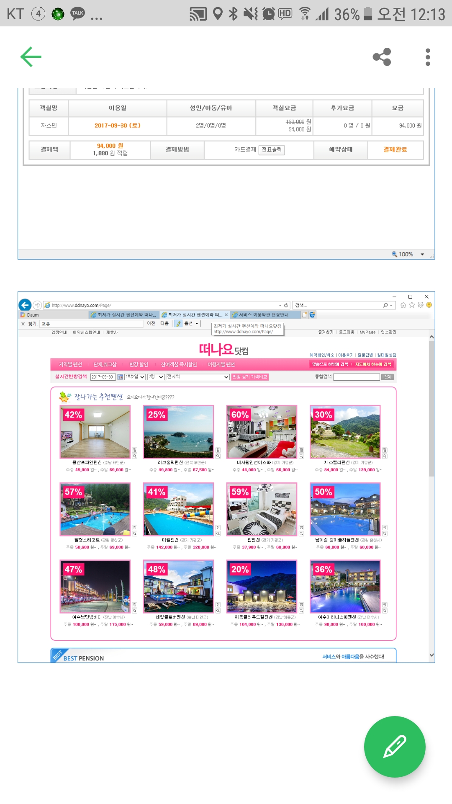Tap the green back arrow

[31, 57]
